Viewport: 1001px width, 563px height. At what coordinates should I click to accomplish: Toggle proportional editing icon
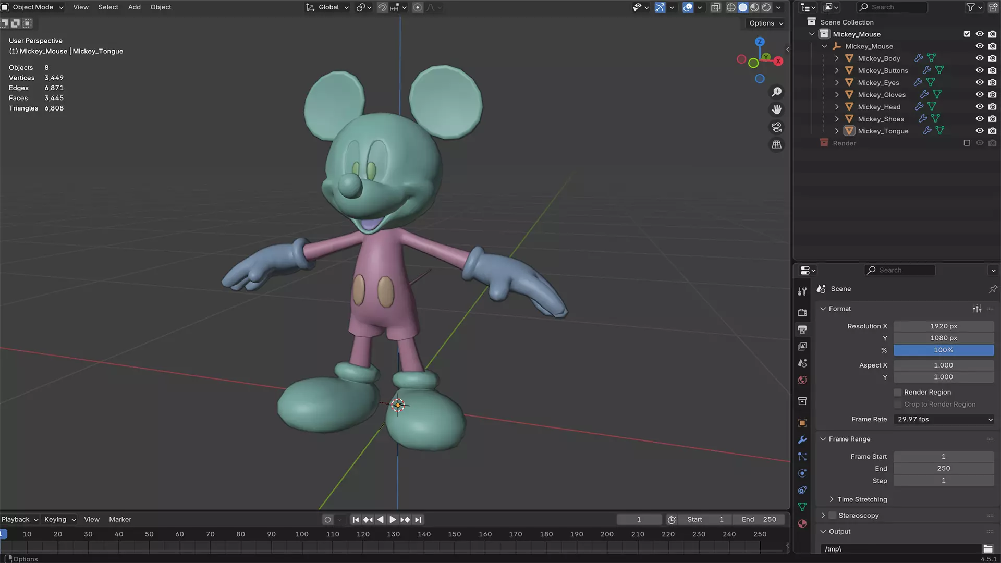point(418,7)
